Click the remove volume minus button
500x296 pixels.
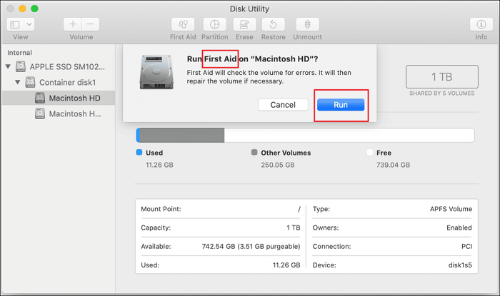(91, 24)
